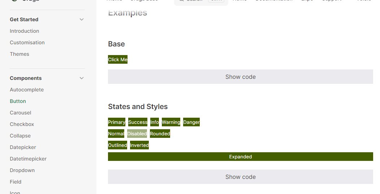Open the Dropdown component page

click(x=22, y=170)
